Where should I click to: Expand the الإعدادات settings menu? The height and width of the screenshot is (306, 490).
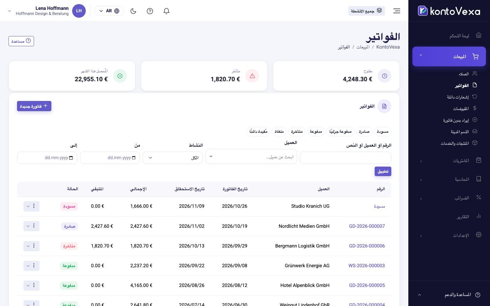(449, 235)
